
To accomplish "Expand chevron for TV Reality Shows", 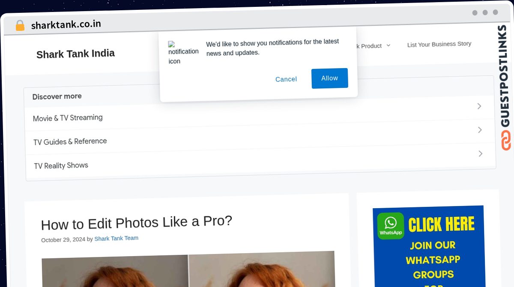I will point(481,153).
